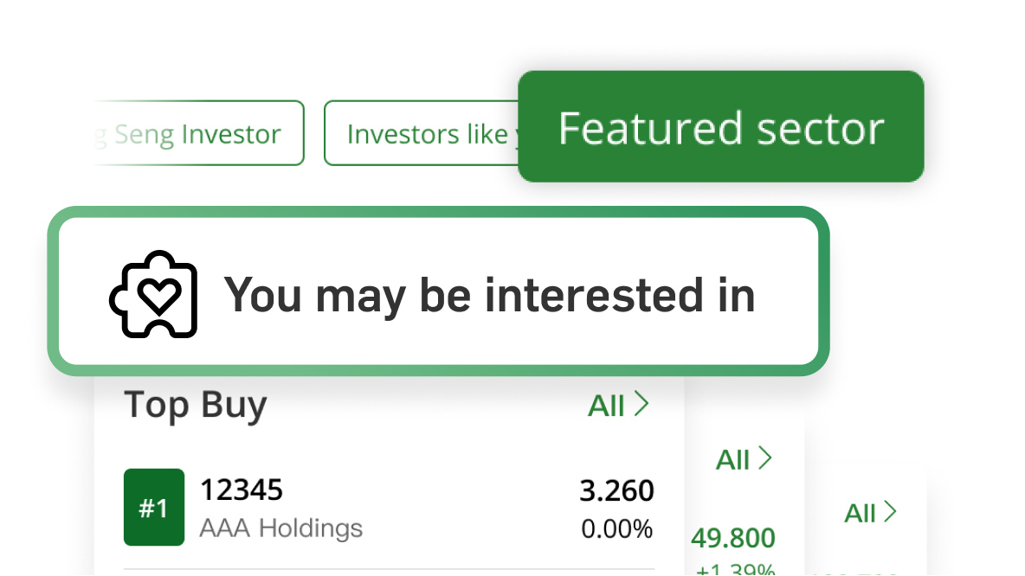Select the AAA Holdings stock name
The height and width of the screenshot is (576, 1025).
click(281, 528)
